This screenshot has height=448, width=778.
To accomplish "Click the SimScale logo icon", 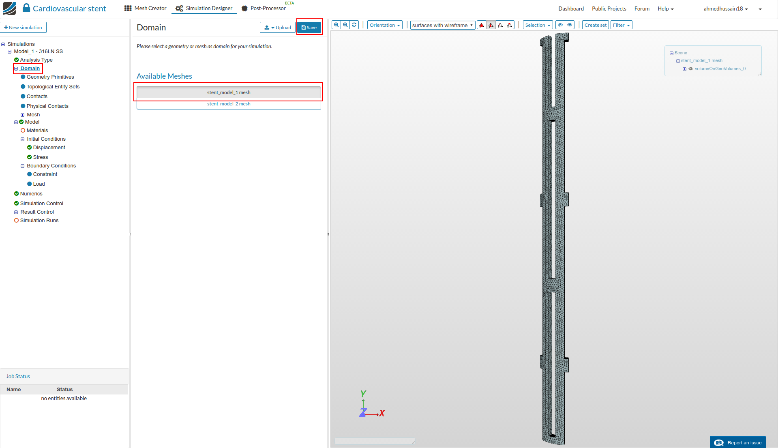I will point(9,9).
